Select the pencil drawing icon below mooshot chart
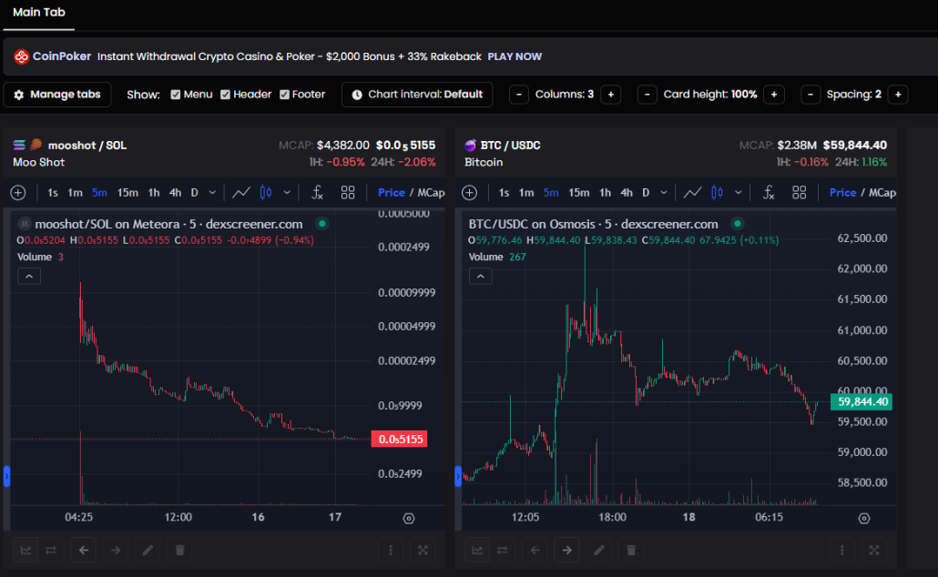Screen dimensions: 938x577 [x=147, y=550]
